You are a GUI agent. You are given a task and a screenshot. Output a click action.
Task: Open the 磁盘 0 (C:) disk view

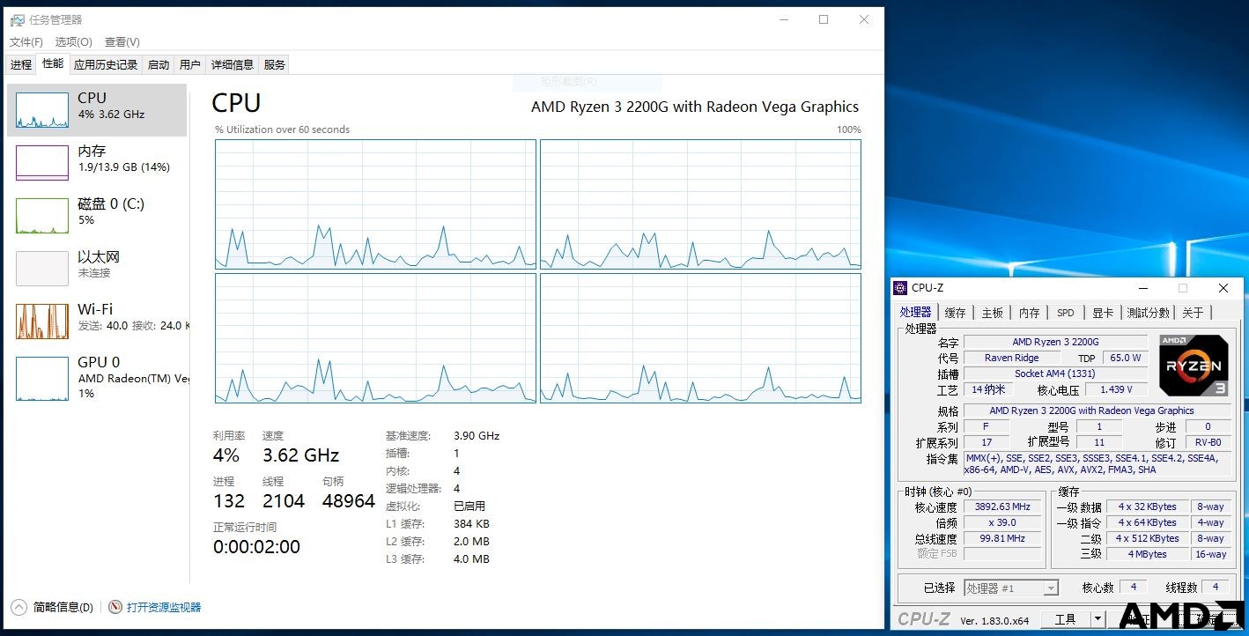(x=97, y=216)
